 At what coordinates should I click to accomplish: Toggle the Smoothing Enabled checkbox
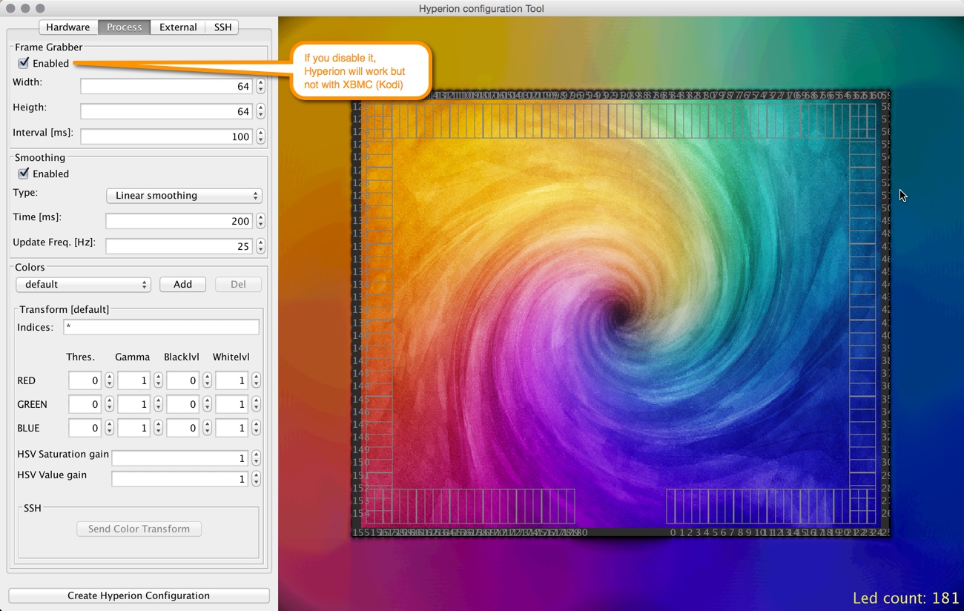(x=24, y=174)
